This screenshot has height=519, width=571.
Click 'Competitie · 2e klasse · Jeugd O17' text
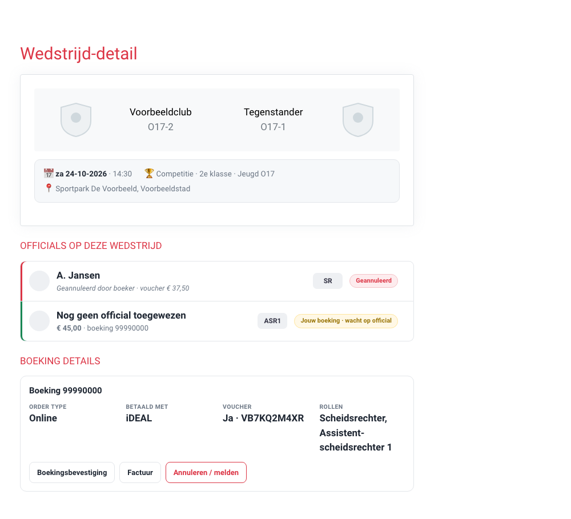point(215,174)
